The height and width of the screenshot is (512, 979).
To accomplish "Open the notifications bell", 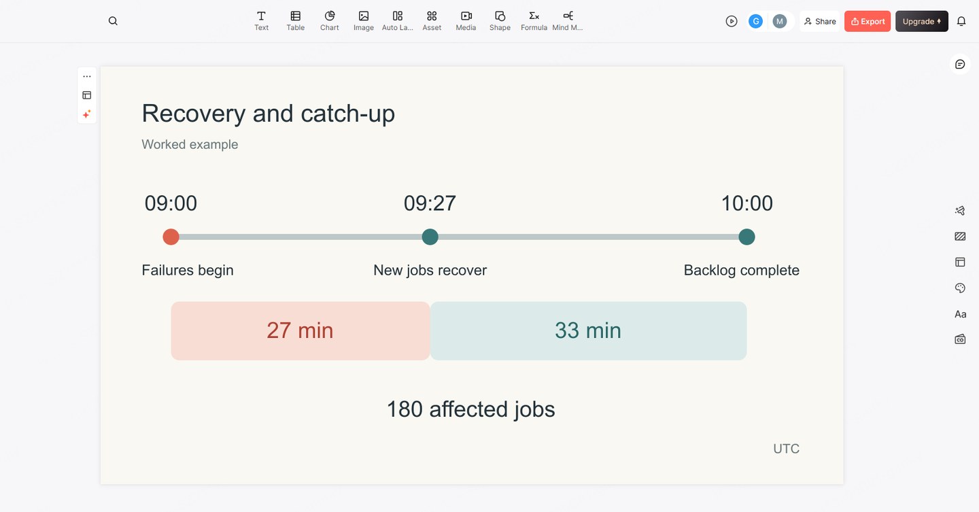I will [x=961, y=21].
